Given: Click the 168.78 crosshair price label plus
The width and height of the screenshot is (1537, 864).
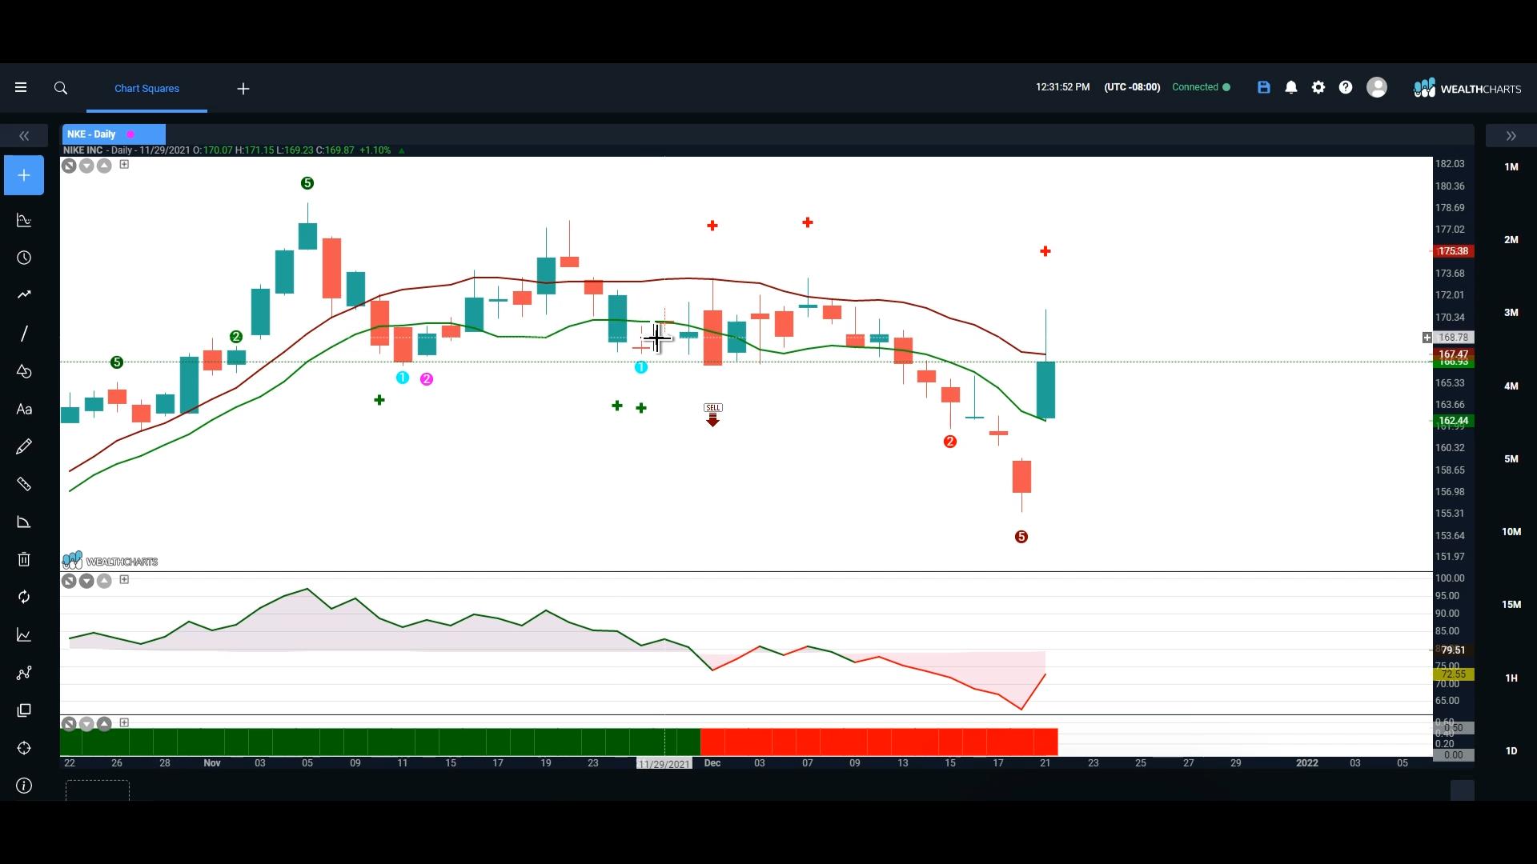Looking at the screenshot, I should click(1427, 338).
